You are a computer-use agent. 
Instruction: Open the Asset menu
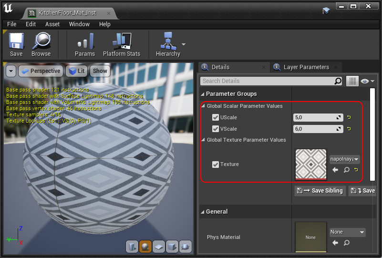[52, 24]
